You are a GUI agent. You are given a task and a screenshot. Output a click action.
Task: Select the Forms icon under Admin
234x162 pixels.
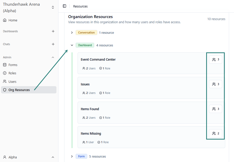pos(5,65)
